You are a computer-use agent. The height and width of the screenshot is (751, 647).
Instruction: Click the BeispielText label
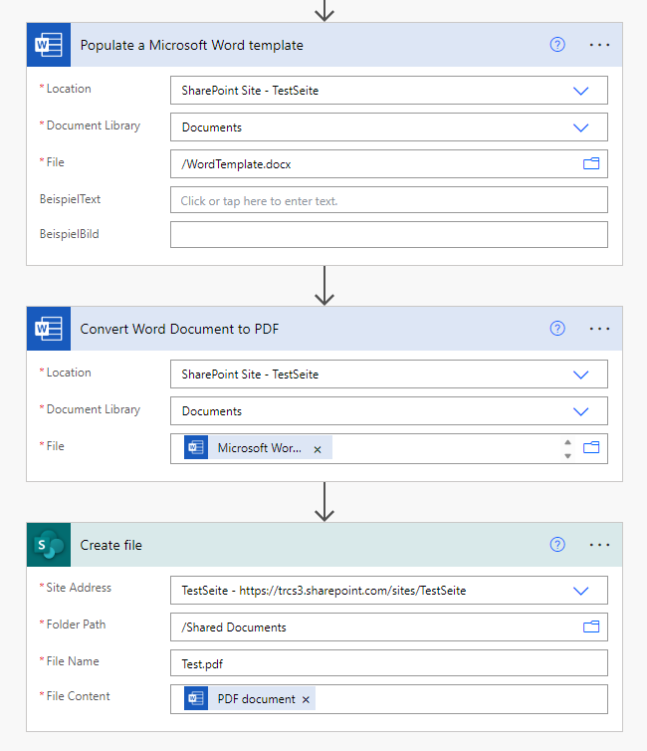(x=70, y=199)
